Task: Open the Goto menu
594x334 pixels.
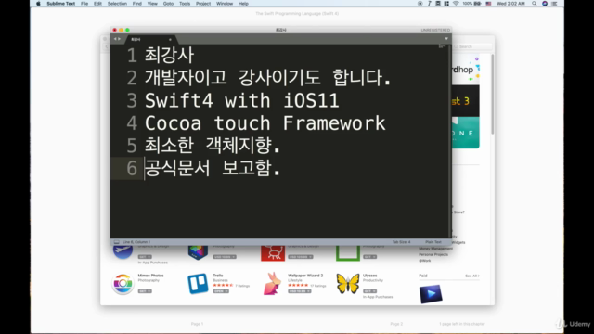Action: coord(168,4)
